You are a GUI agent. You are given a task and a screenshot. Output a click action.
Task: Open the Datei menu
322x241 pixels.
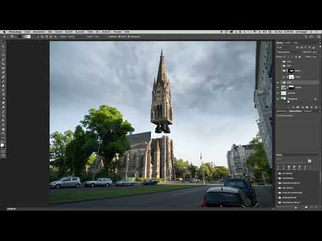tap(27, 32)
